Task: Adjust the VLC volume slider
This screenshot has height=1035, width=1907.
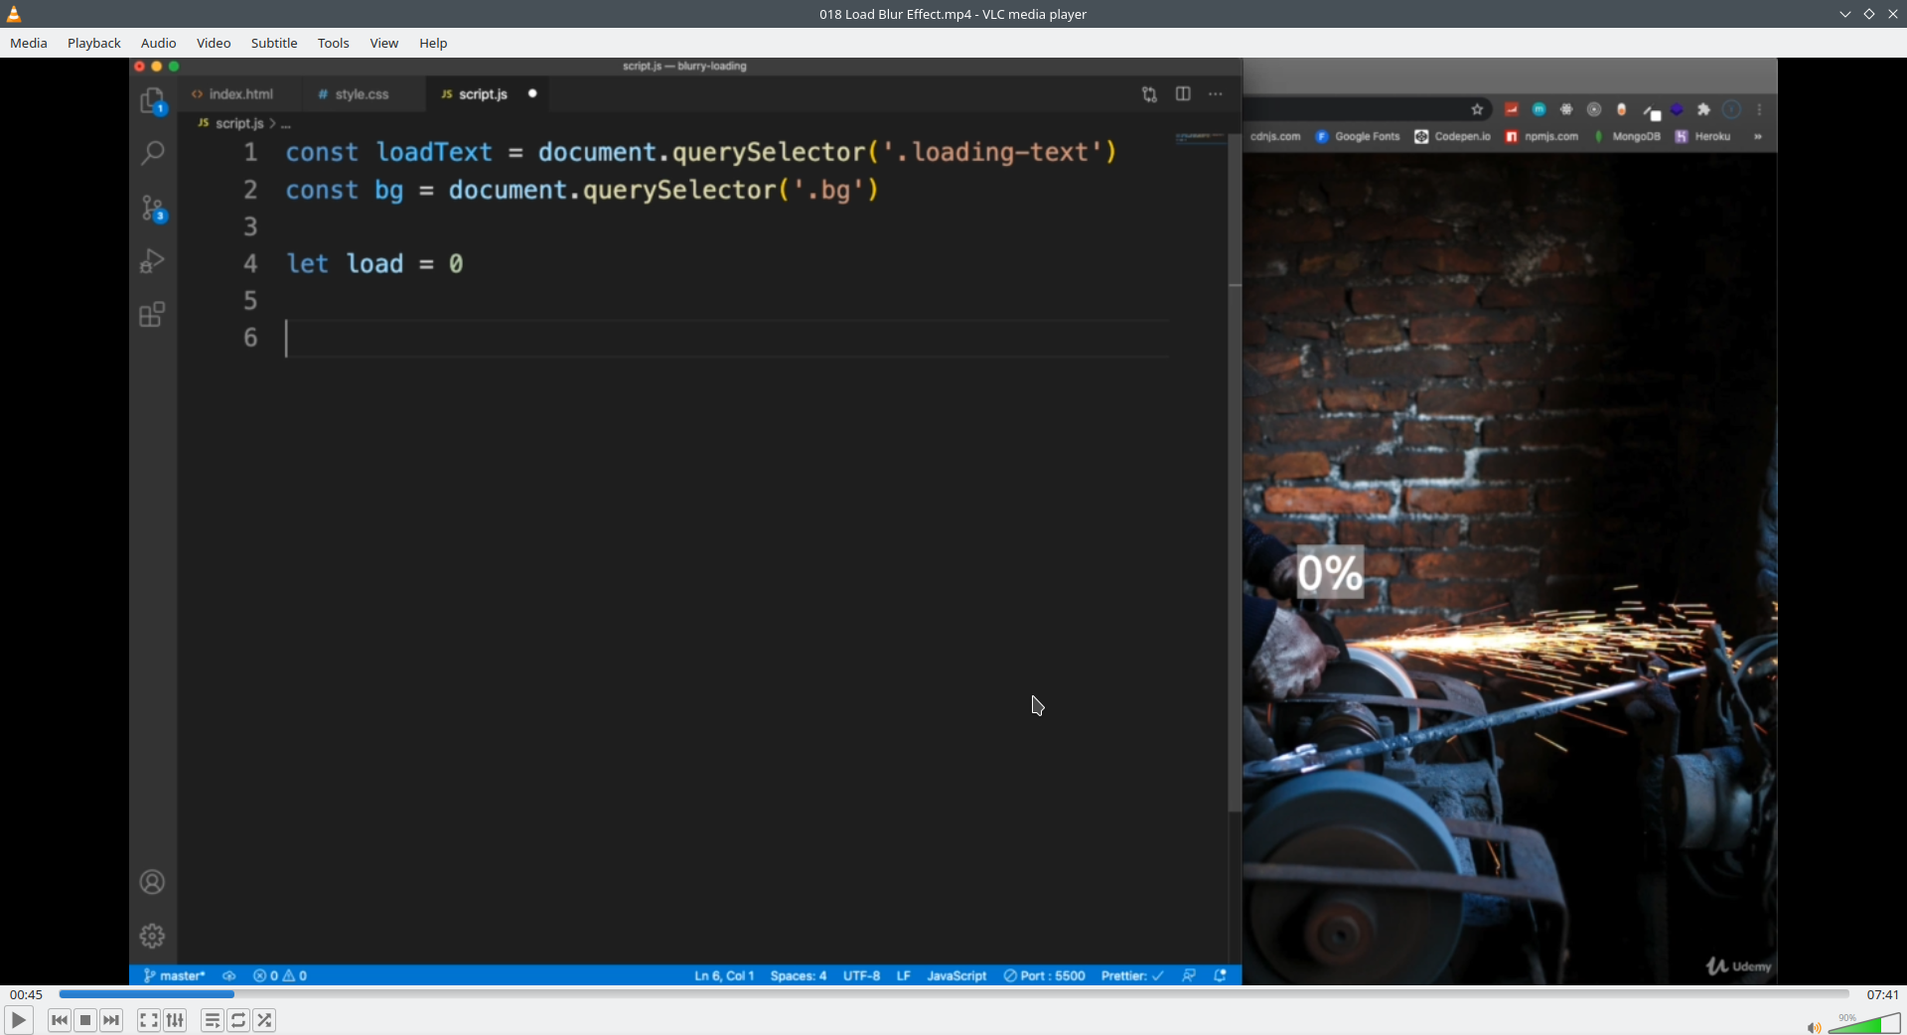Action: click(1865, 1023)
